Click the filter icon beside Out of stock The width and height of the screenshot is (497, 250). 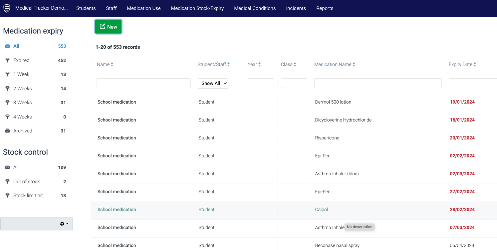point(7,182)
